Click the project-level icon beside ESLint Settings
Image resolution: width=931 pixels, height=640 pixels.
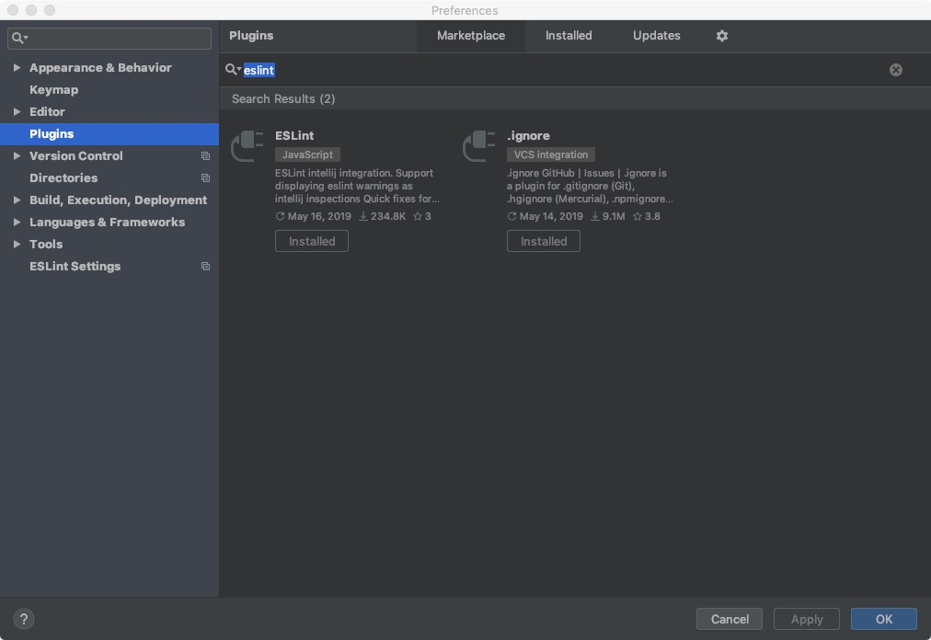(205, 267)
